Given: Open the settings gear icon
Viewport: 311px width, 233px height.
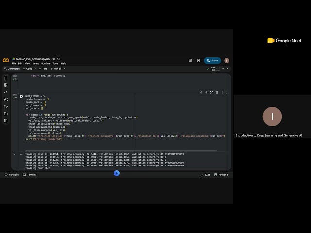Looking at the screenshot, I should coord(199,60).
